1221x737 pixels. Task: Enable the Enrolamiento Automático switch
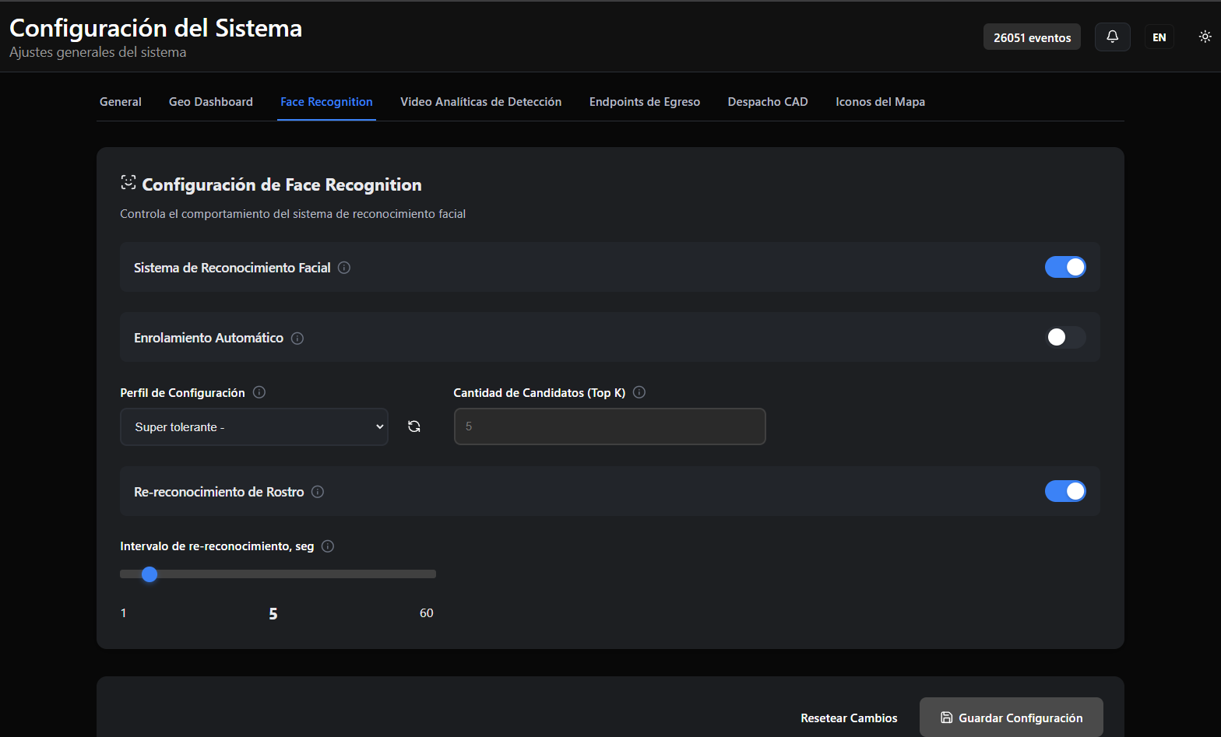click(x=1065, y=337)
